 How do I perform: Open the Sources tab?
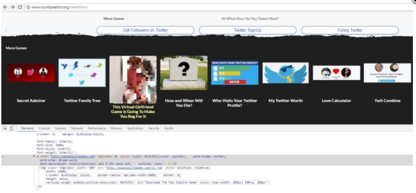click(x=61, y=128)
